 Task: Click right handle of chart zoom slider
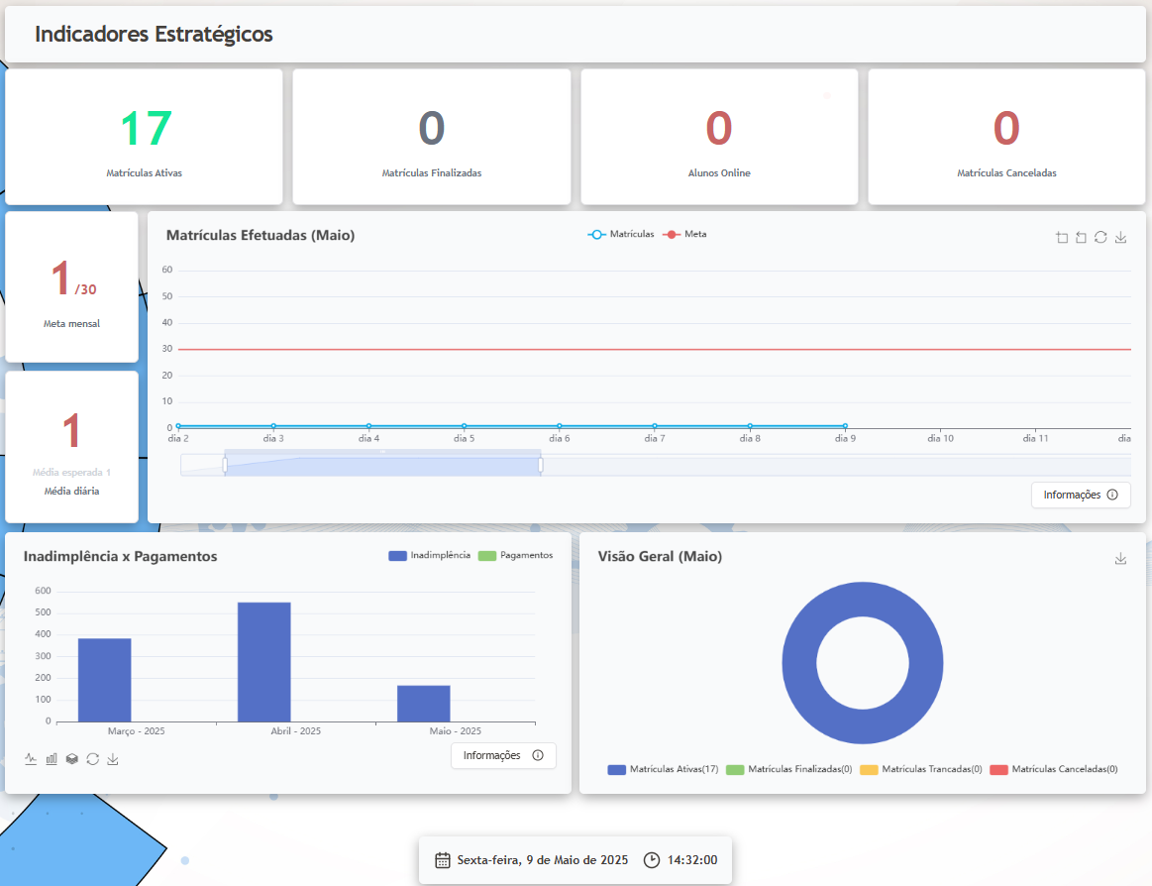pos(541,465)
